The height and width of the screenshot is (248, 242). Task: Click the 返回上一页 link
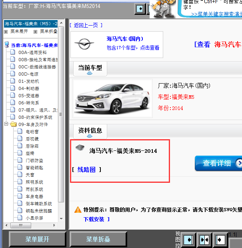pyautogui.click(x=86, y=25)
